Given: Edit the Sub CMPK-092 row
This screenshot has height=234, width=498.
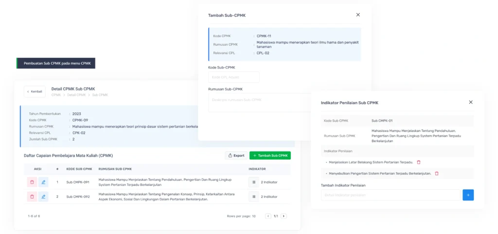Looking at the screenshot, I should [43, 197].
